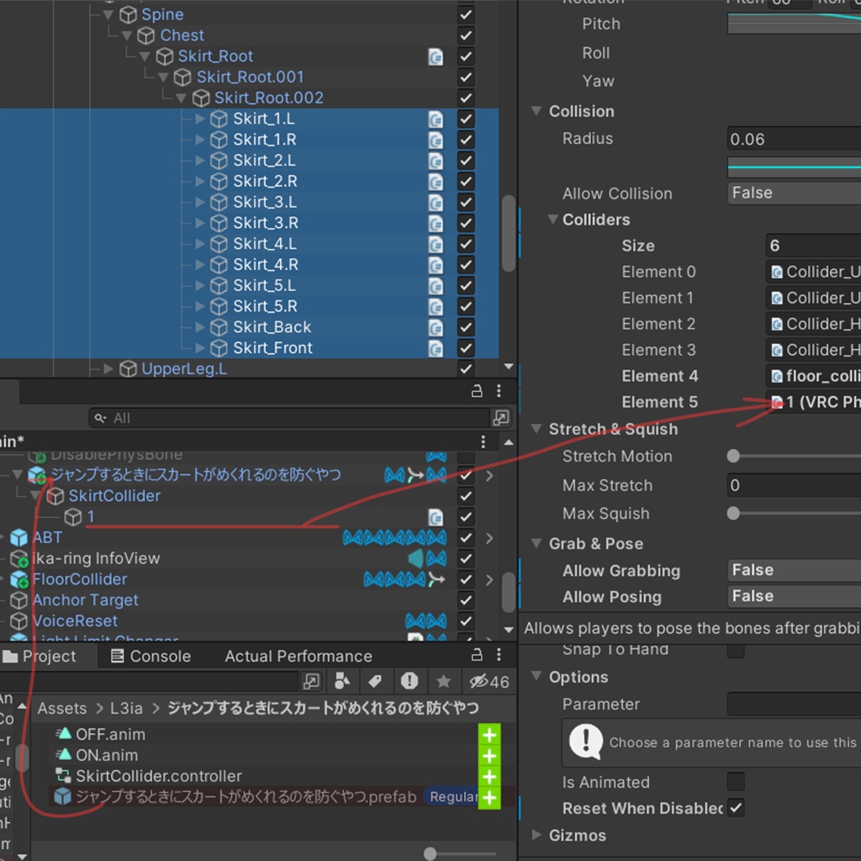This screenshot has width=861, height=861.
Task: Click the blue prefab cube icon of ABT
Action: 18,537
